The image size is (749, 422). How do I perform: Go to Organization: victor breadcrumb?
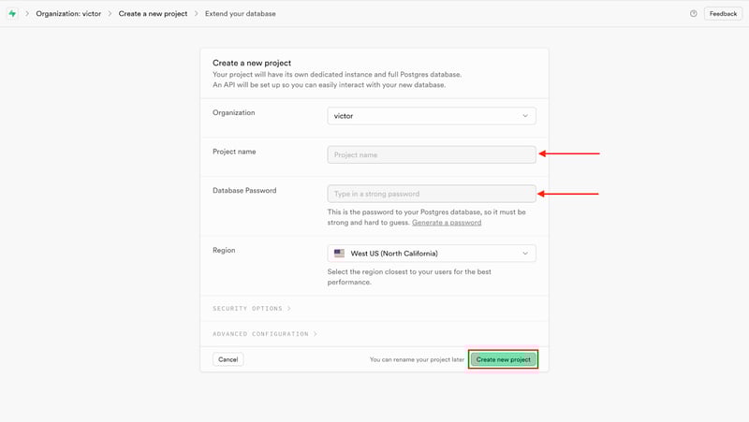click(68, 13)
